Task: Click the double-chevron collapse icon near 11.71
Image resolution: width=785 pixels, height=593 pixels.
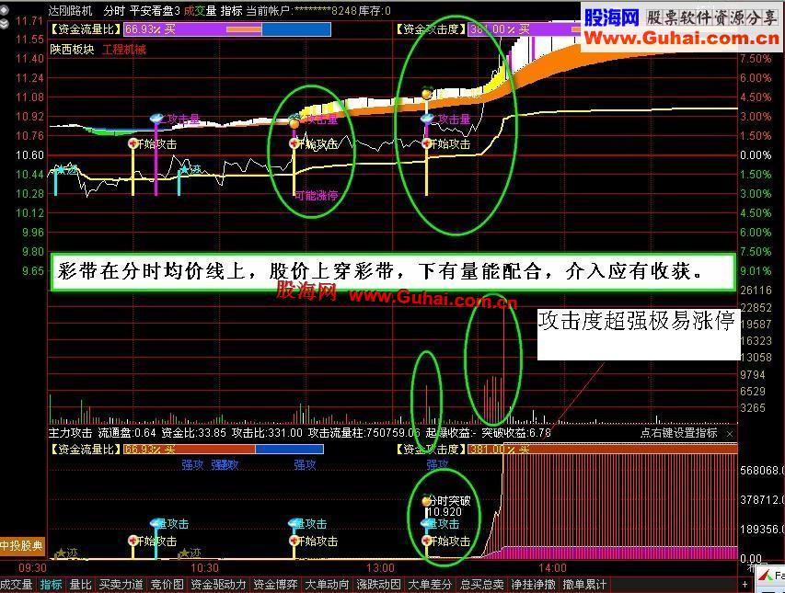Action: [4, 24]
